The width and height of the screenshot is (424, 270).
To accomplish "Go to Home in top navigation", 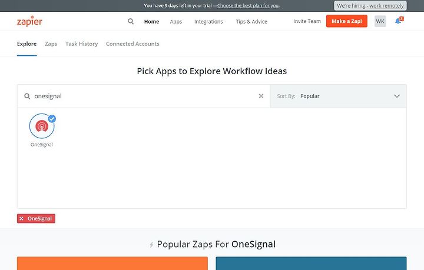I will click(x=151, y=22).
